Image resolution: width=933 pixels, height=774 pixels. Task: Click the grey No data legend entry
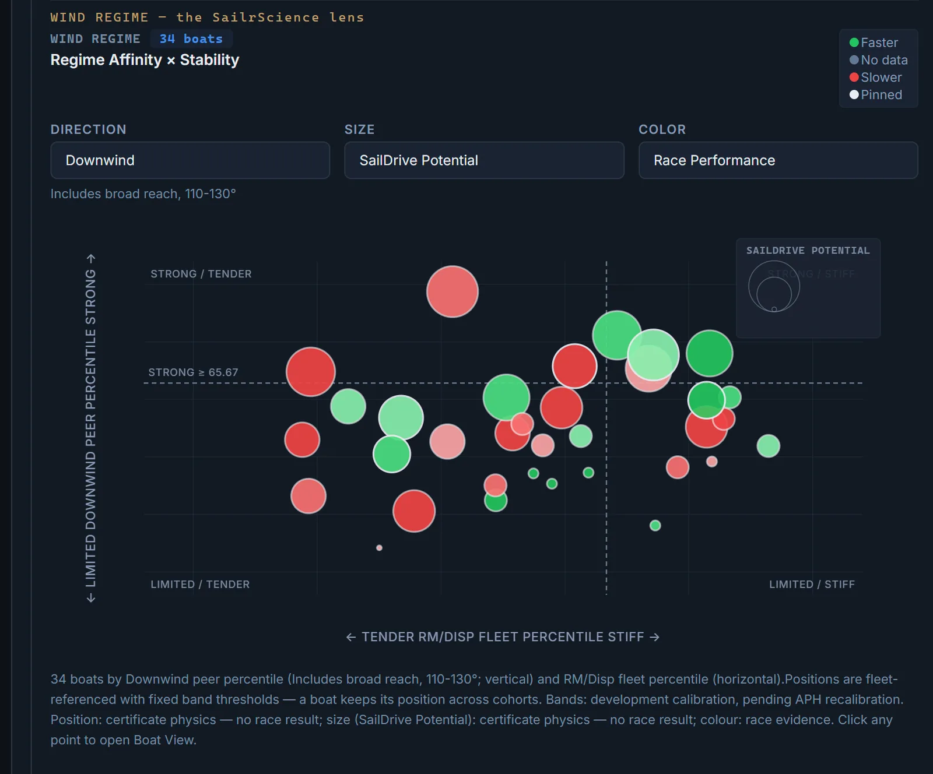879,60
